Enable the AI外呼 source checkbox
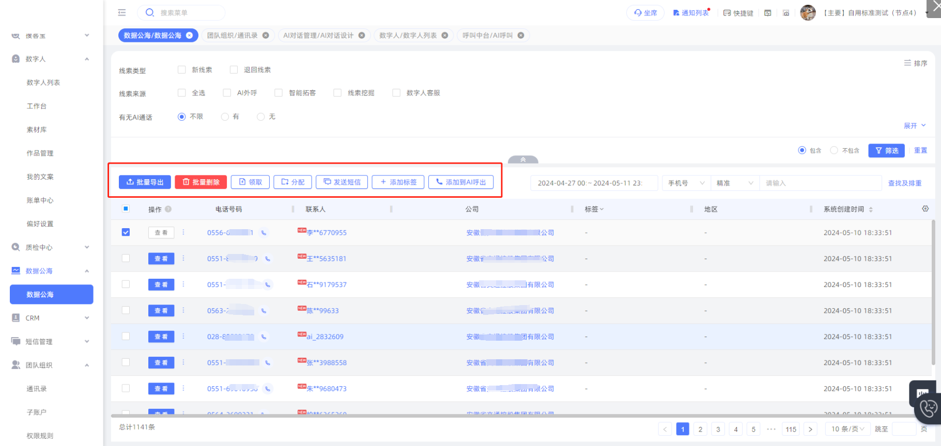 [227, 93]
